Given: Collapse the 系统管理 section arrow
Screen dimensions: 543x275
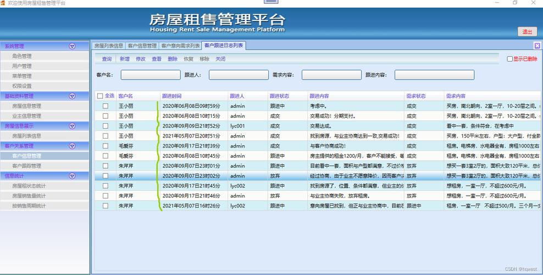Looking at the screenshot, I should tap(72, 46).
